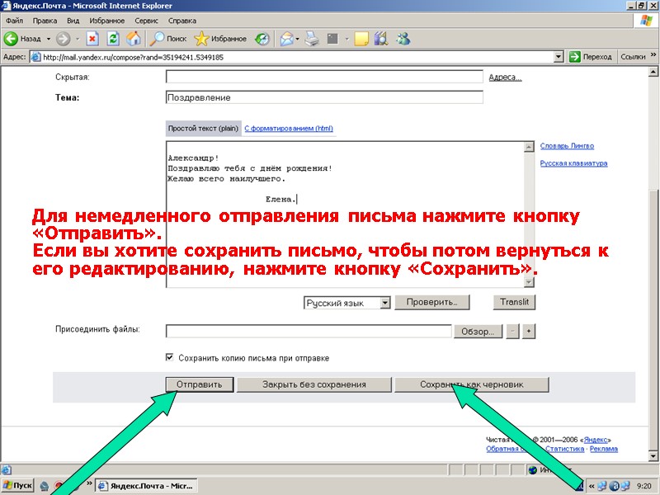Click the Research toolbar icon
660x495 pixels.
[381, 39]
